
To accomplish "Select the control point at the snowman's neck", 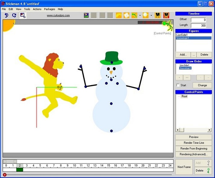I will [111, 80].
